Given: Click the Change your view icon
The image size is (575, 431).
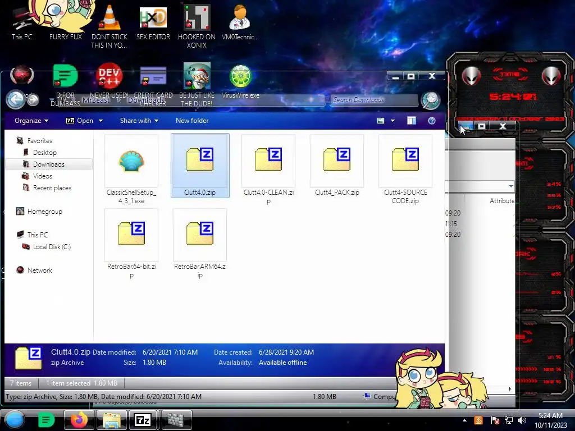Looking at the screenshot, I should coord(381,121).
